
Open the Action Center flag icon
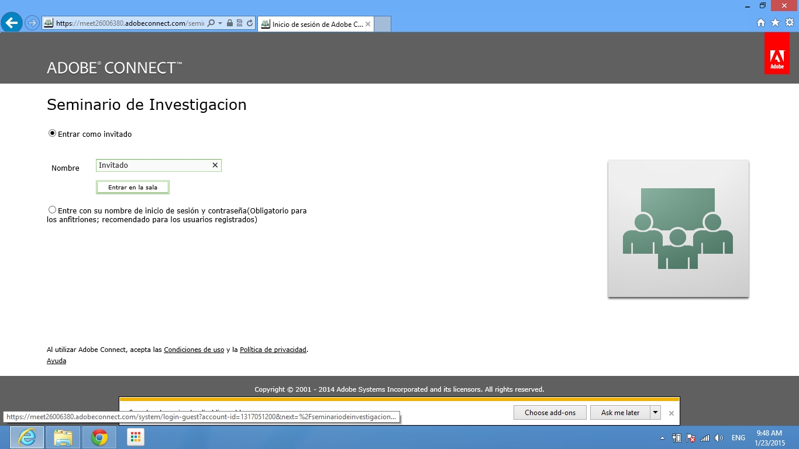point(691,438)
